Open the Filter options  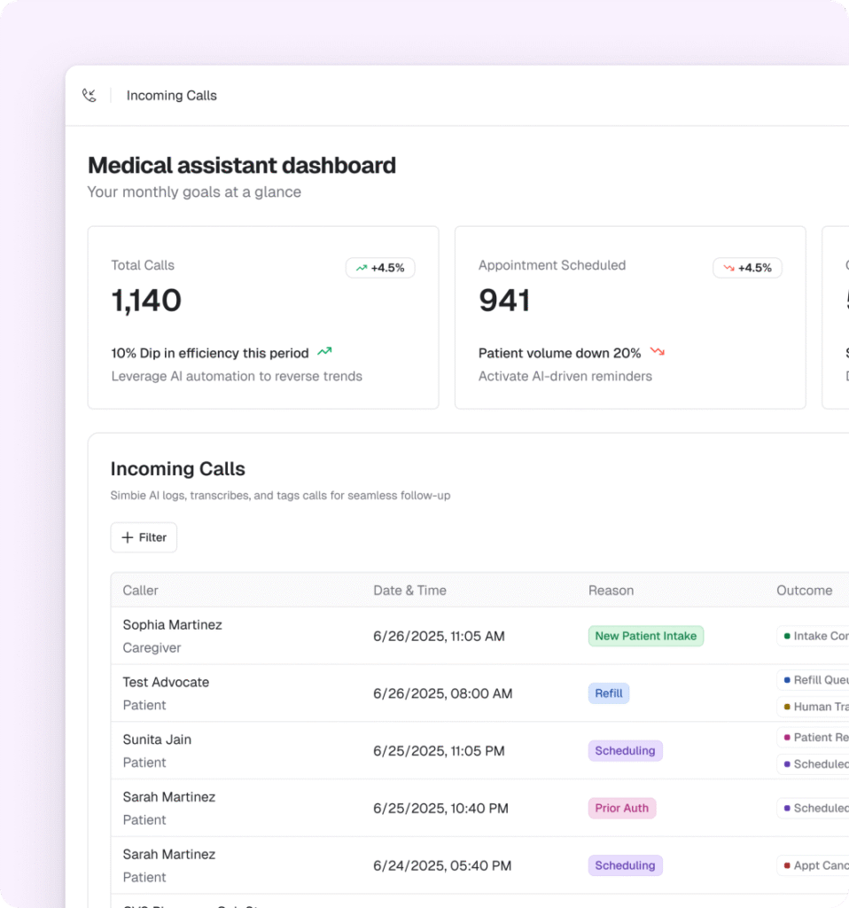[144, 536]
